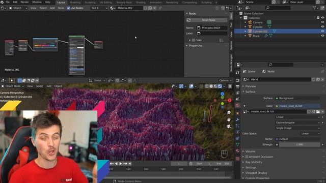Image resolution: width=326 pixels, height=183 pixels.
Task: Expand the Properties panel in node sidebar
Action: (195, 46)
